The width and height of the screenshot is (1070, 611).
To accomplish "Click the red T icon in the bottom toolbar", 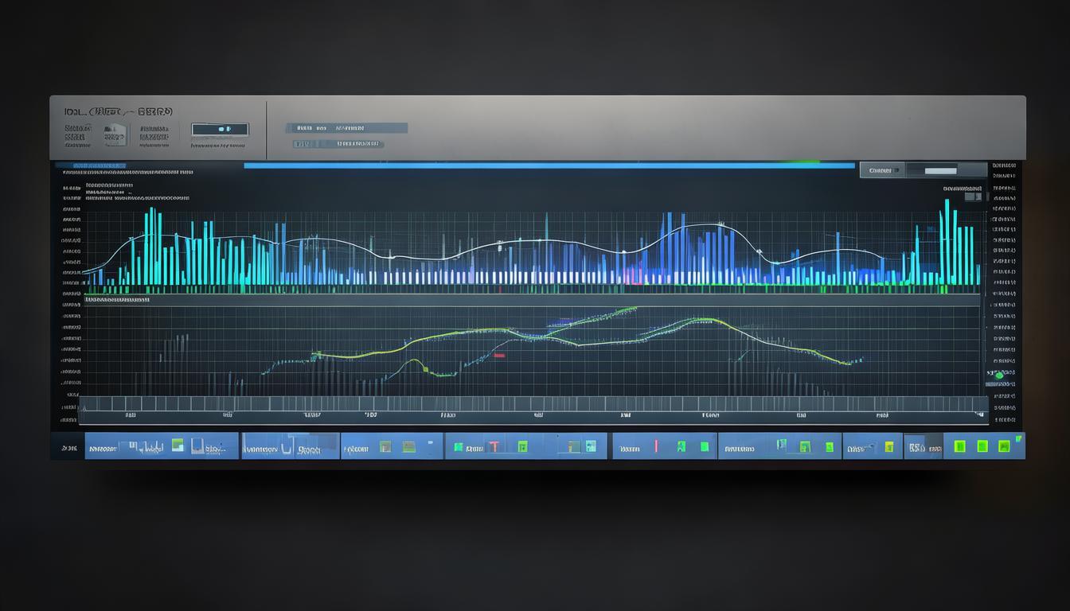I will coord(494,447).
